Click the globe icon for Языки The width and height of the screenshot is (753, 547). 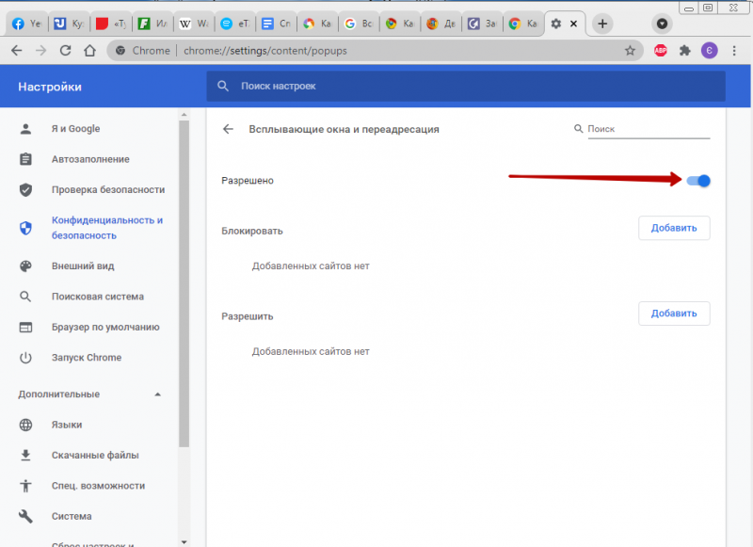26,425
